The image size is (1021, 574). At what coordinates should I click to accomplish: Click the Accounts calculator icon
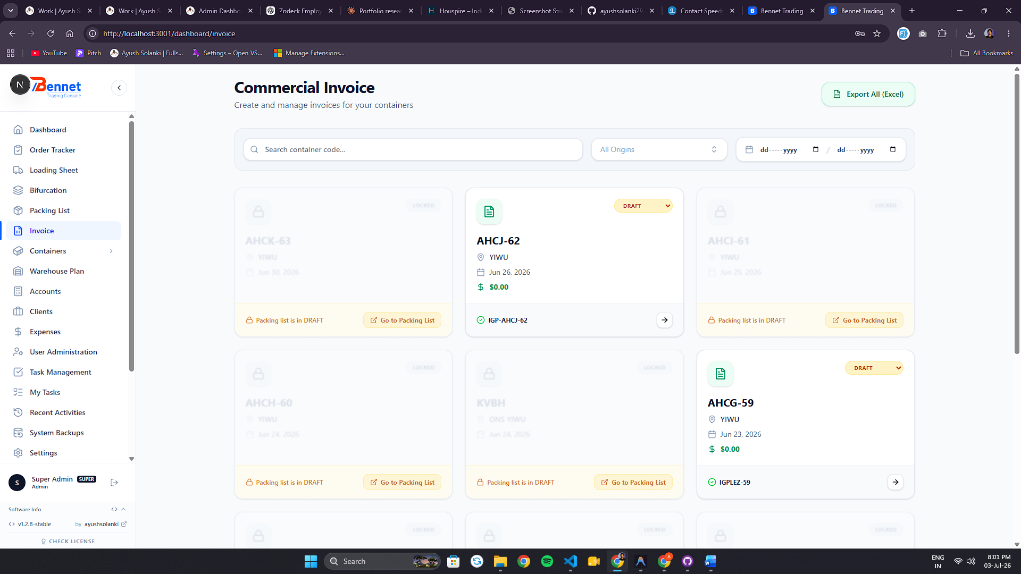pyautogui.click(x=18, y=291)
